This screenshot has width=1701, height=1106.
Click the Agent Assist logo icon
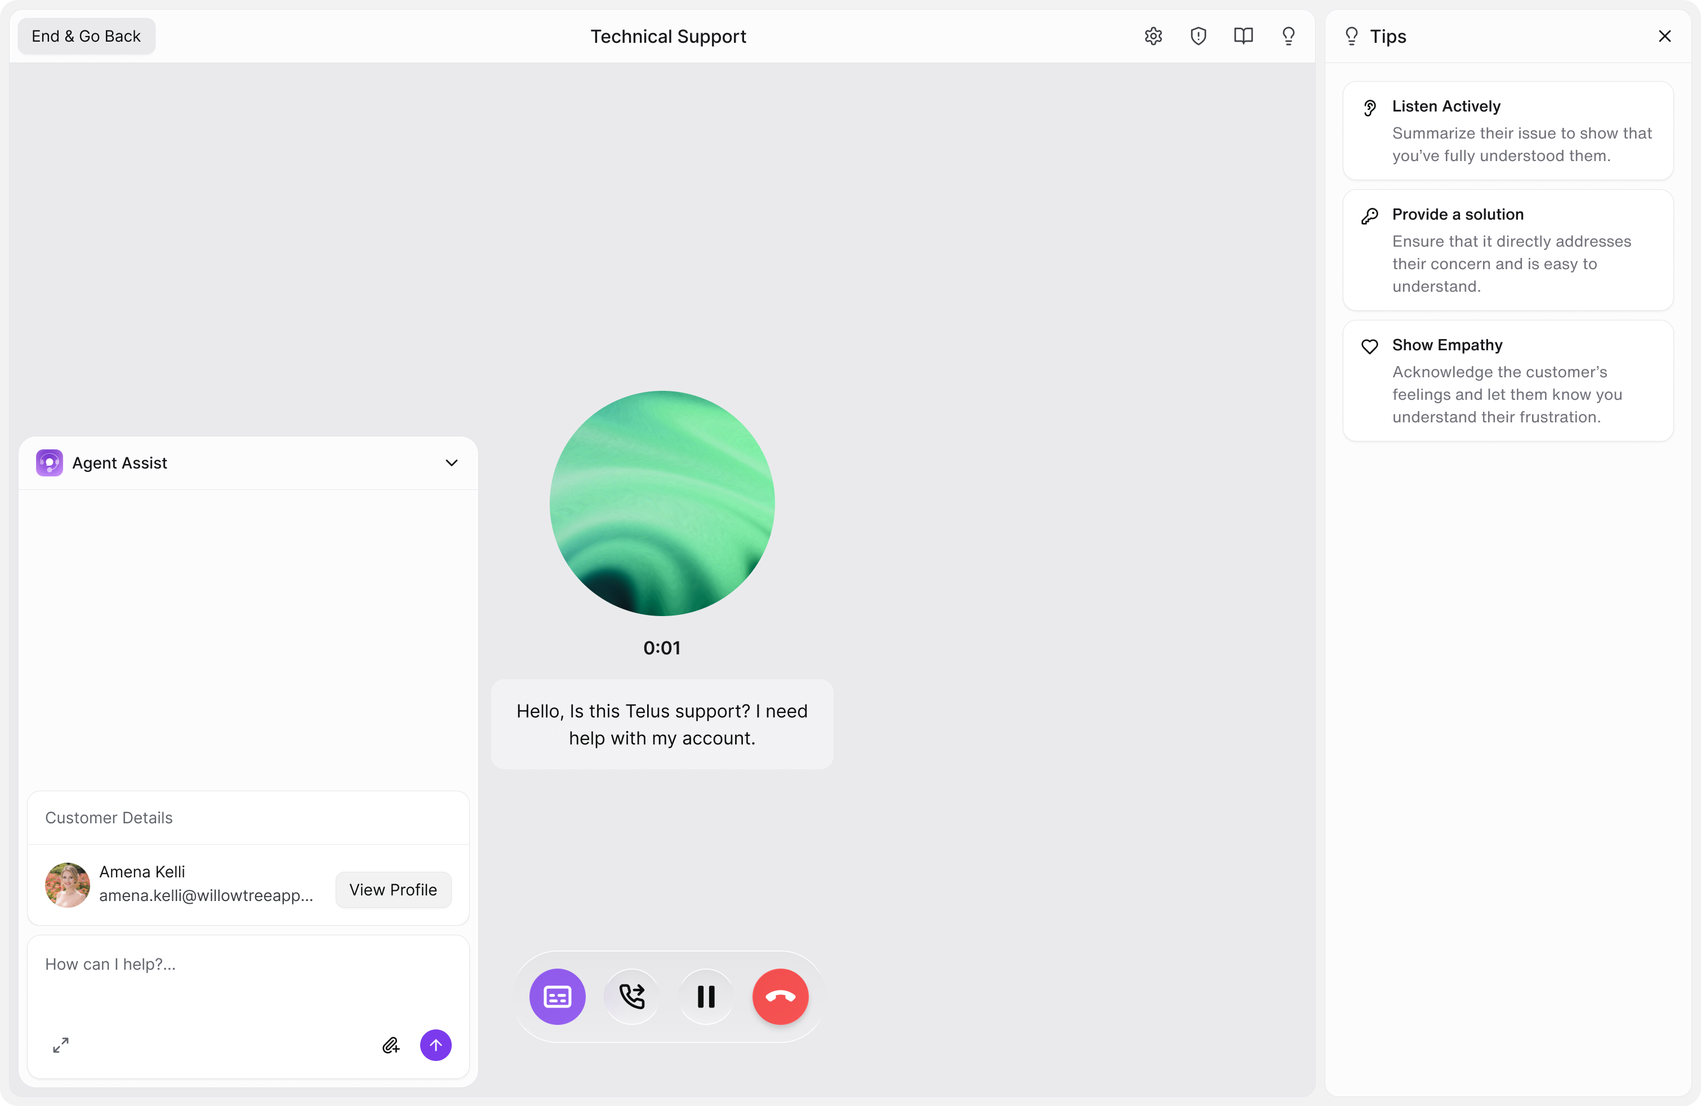(x=50, y=463)
